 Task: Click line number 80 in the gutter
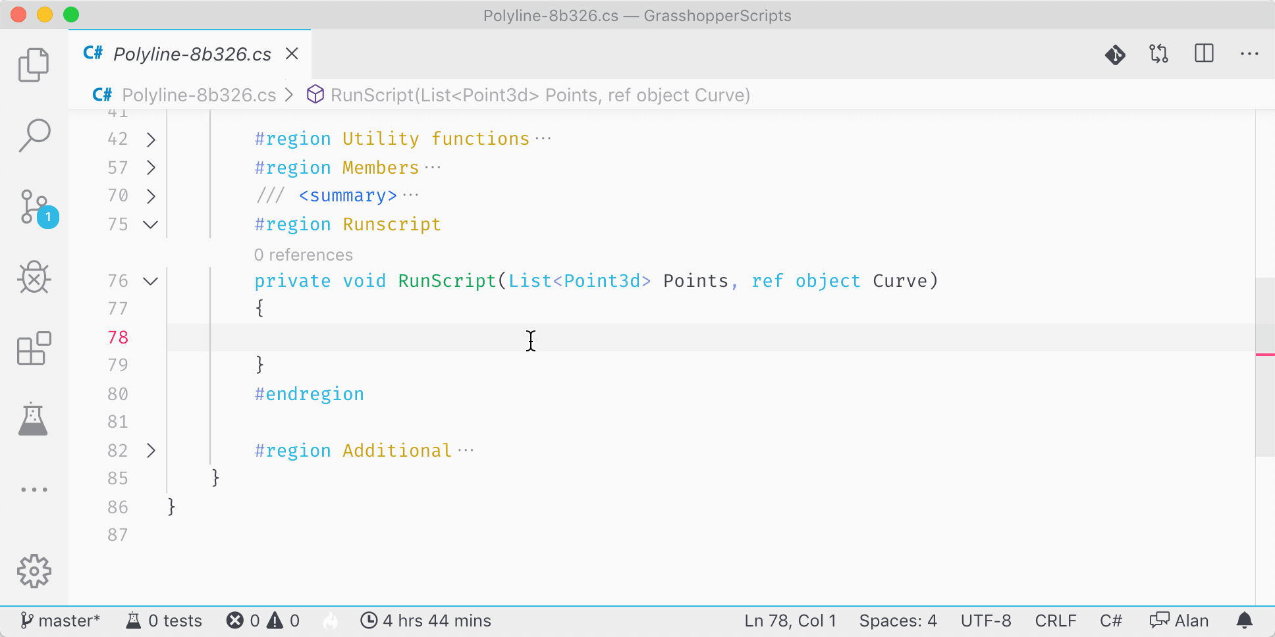pos(118,394)
